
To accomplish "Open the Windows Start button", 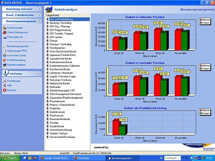I will [10, 158].
